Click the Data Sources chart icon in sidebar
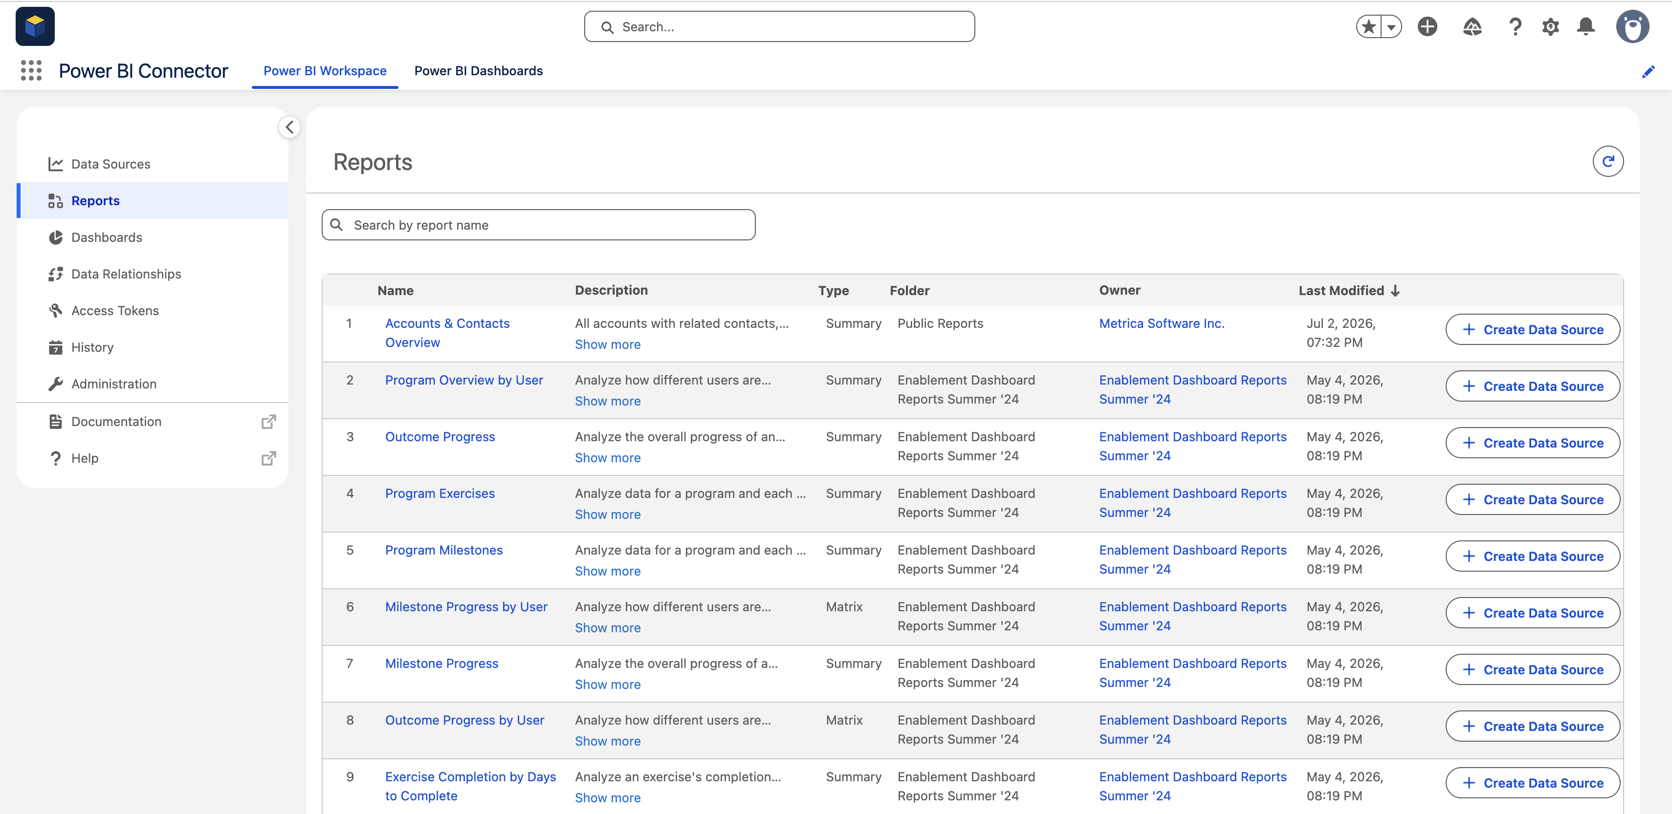Screen dimensions: 1672x814 pyautogui.click(x=56, y=164)
